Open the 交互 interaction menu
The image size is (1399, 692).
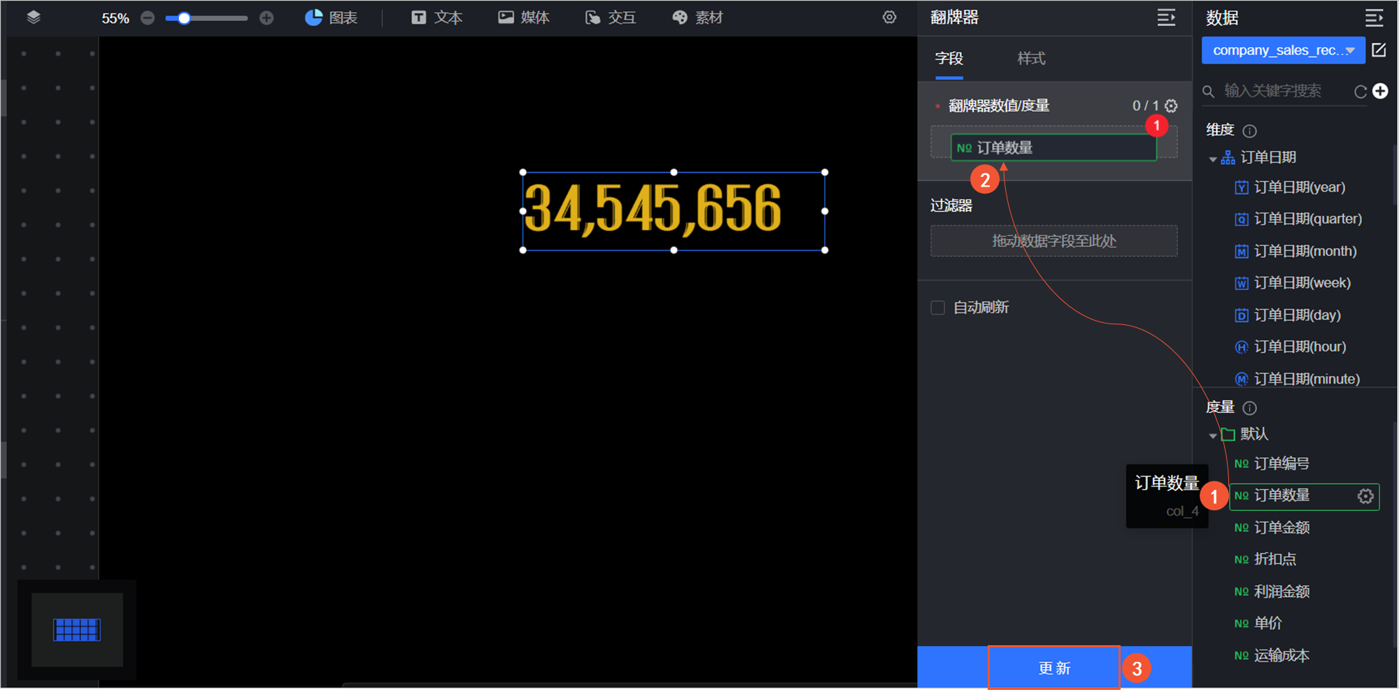coord(611,17)
